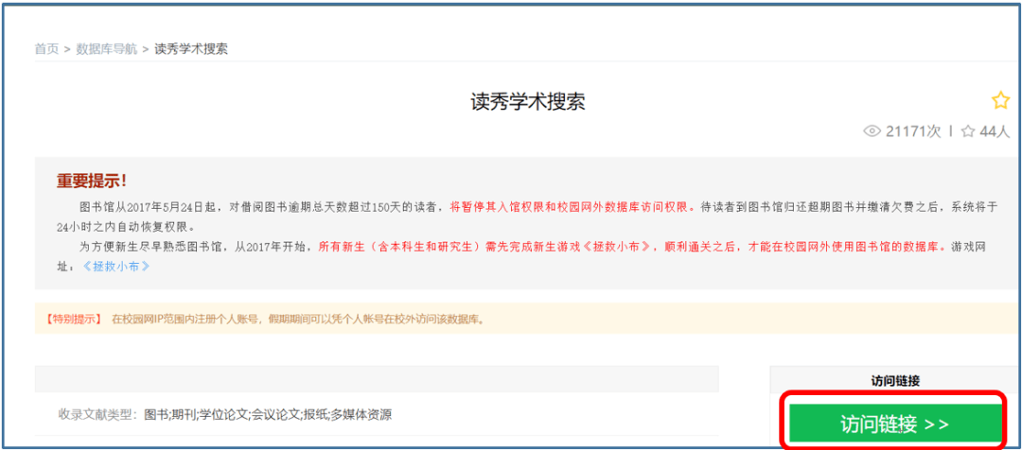
Task: Click the gray bar above 收录文献类型
Action: pyautogui.click(x=377, y=379)
